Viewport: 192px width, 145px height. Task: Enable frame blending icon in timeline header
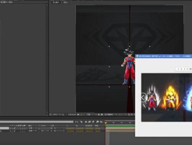89,122
